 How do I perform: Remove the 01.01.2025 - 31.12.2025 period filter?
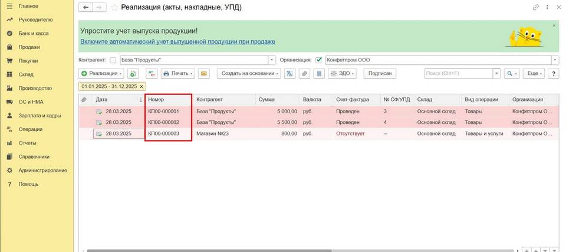click(141, 86)
